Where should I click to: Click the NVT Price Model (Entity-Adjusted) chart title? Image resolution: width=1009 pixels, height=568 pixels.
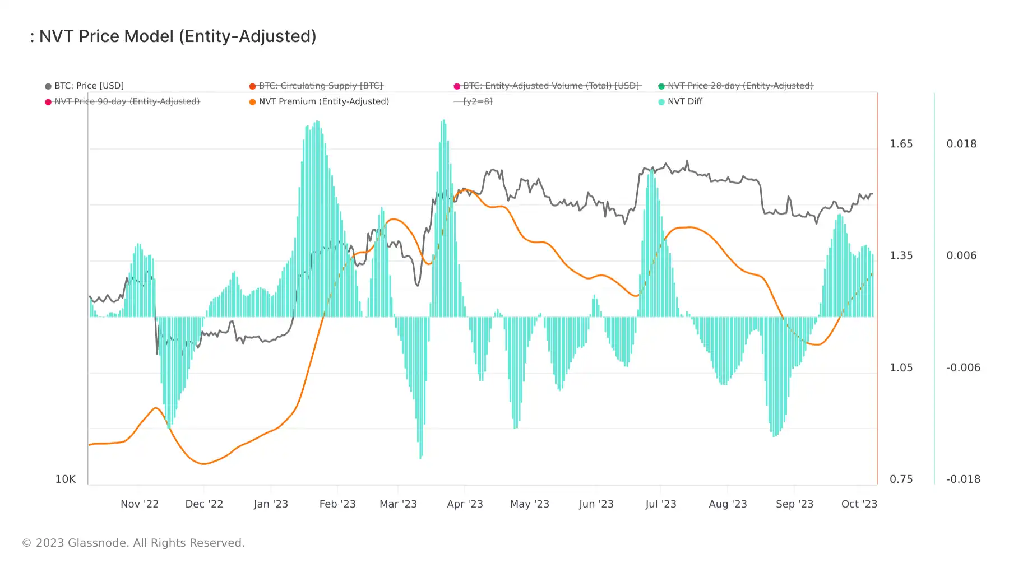(x=177, y=36)
